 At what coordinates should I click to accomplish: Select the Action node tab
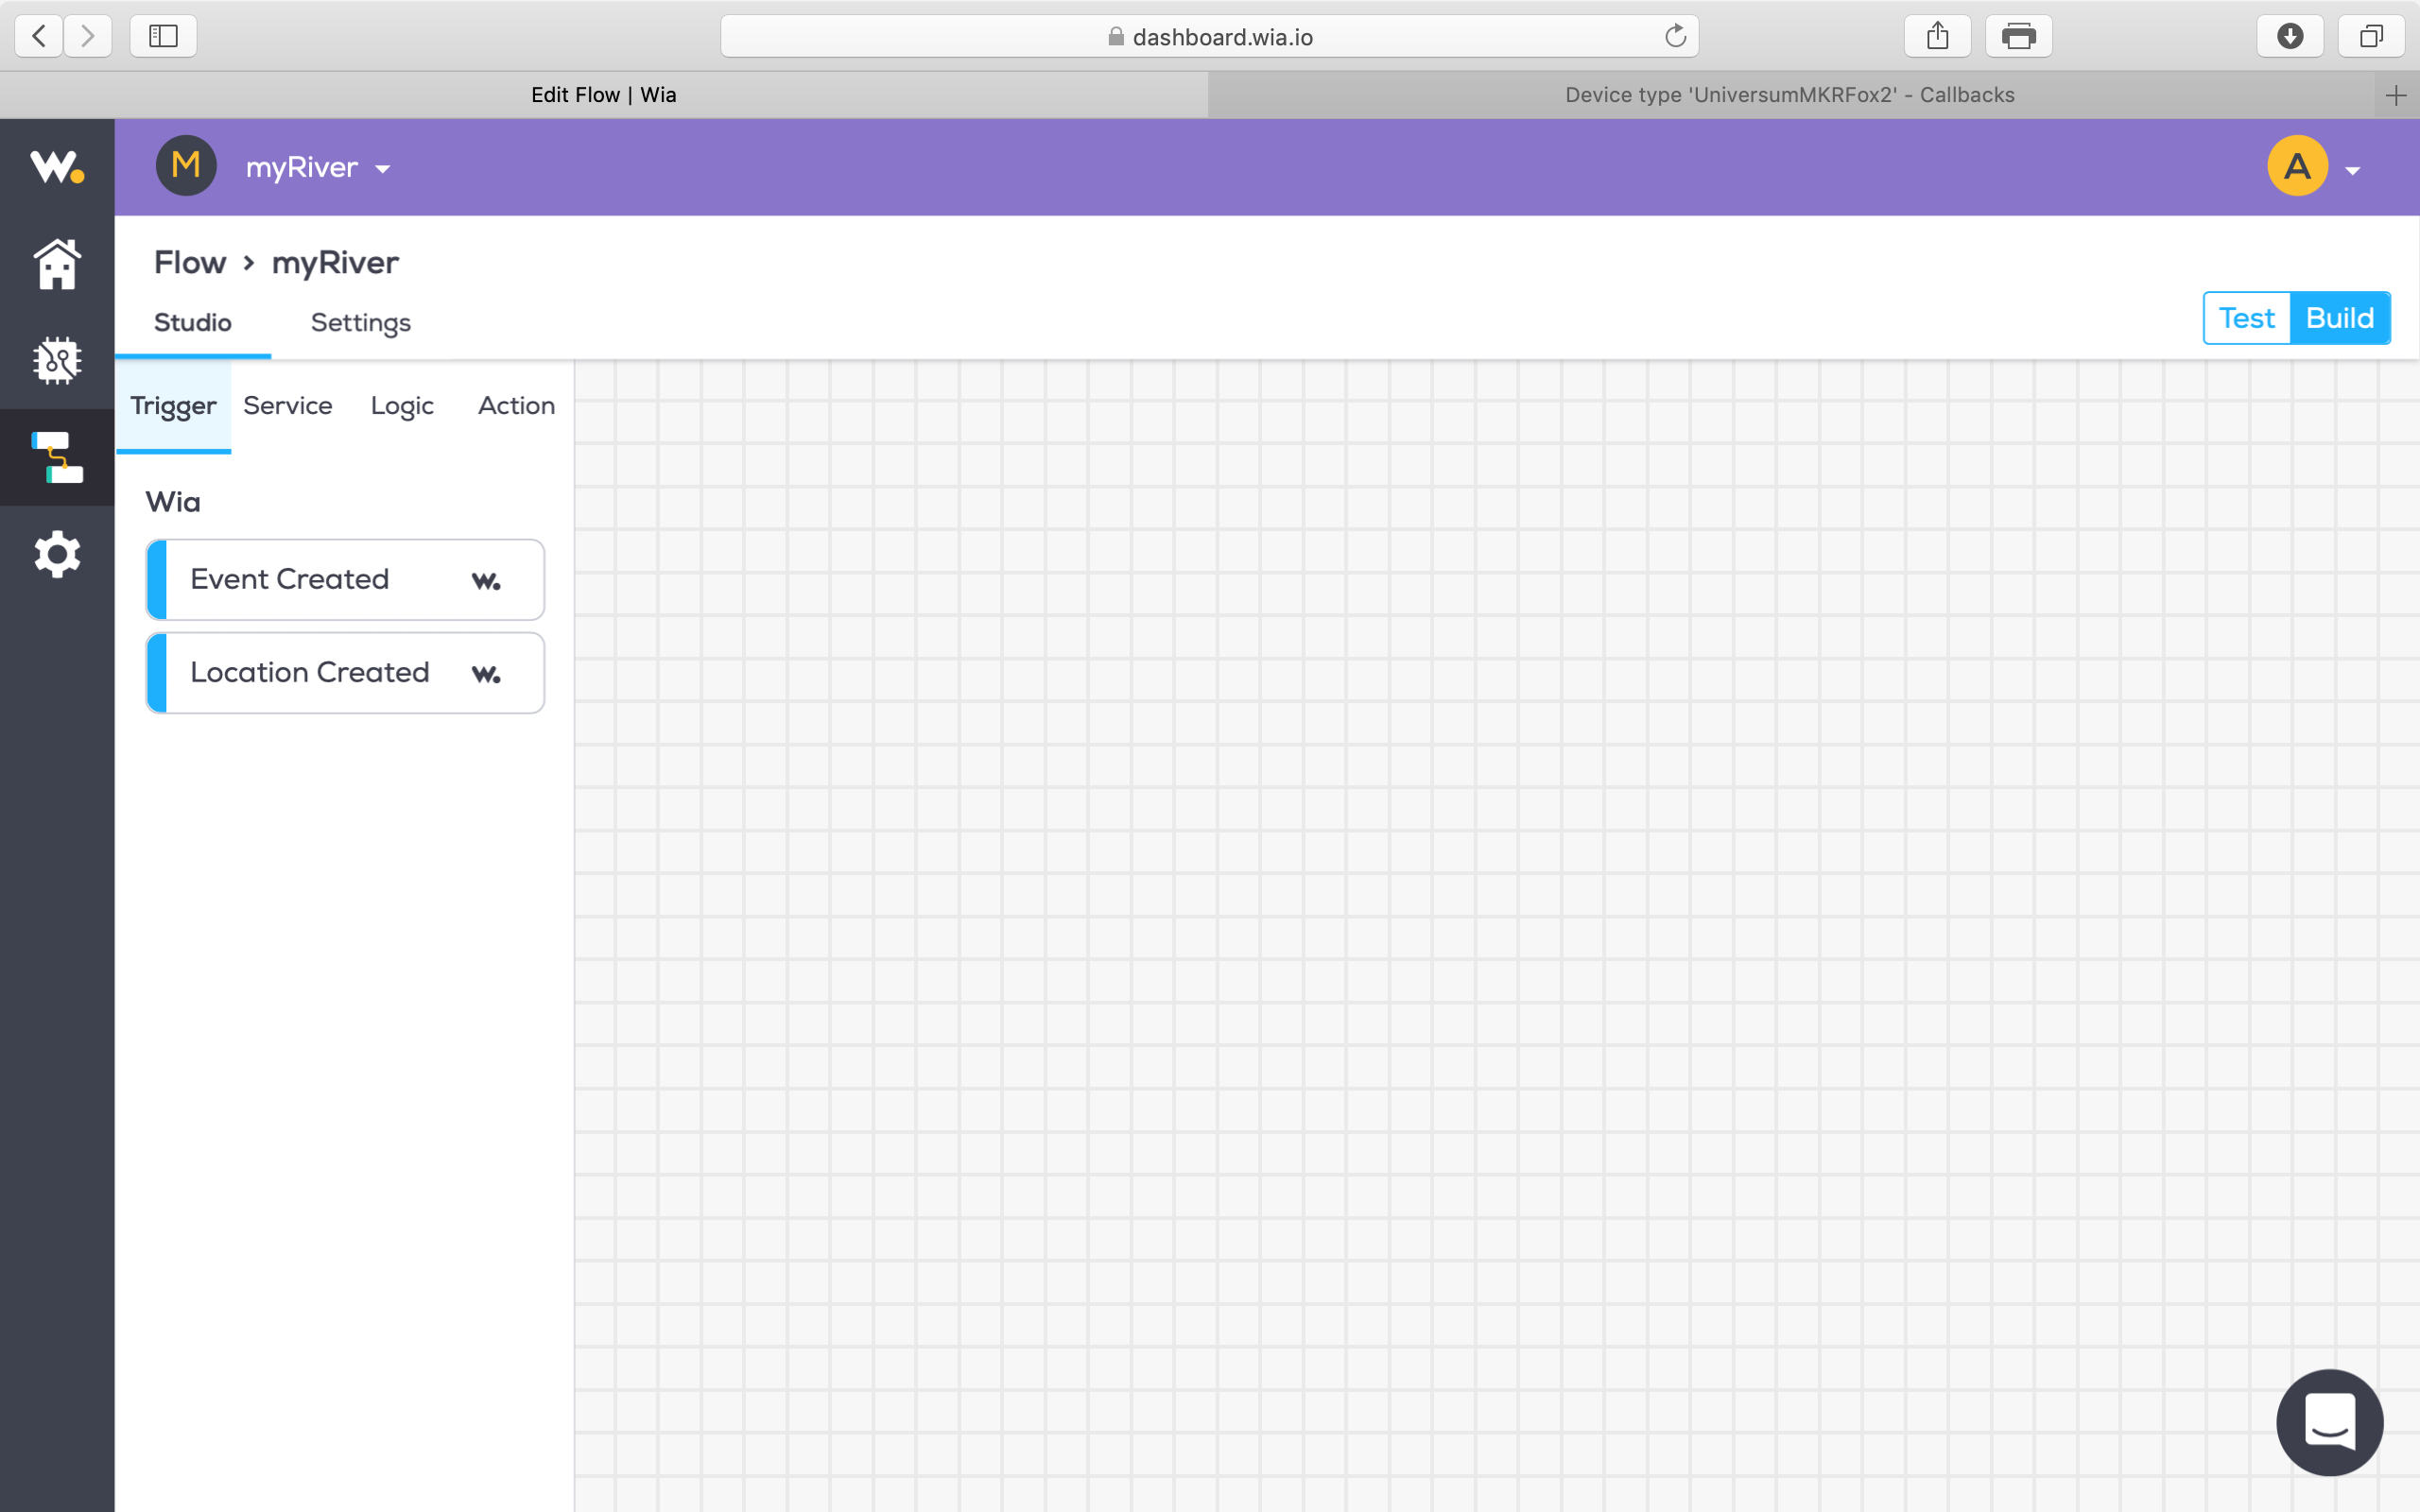516,405
